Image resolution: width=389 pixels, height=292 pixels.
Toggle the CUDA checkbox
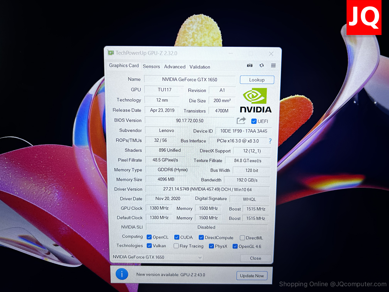(x=177, y=237)
